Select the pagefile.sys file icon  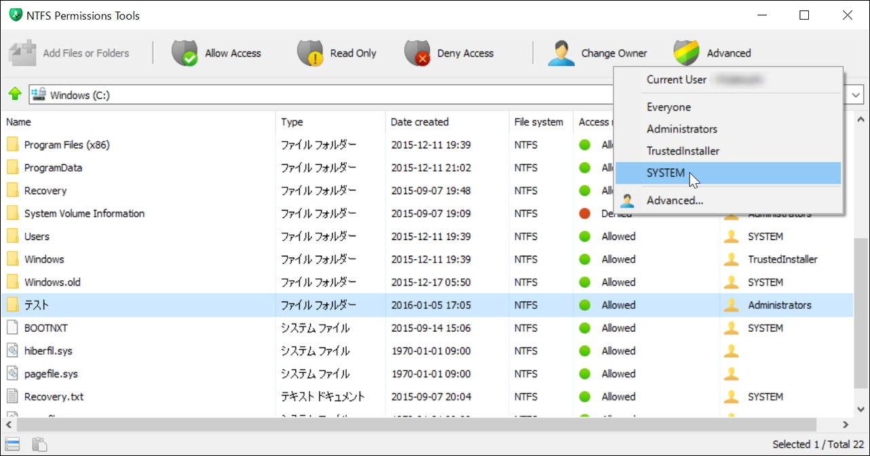click(x=12, y=374)
